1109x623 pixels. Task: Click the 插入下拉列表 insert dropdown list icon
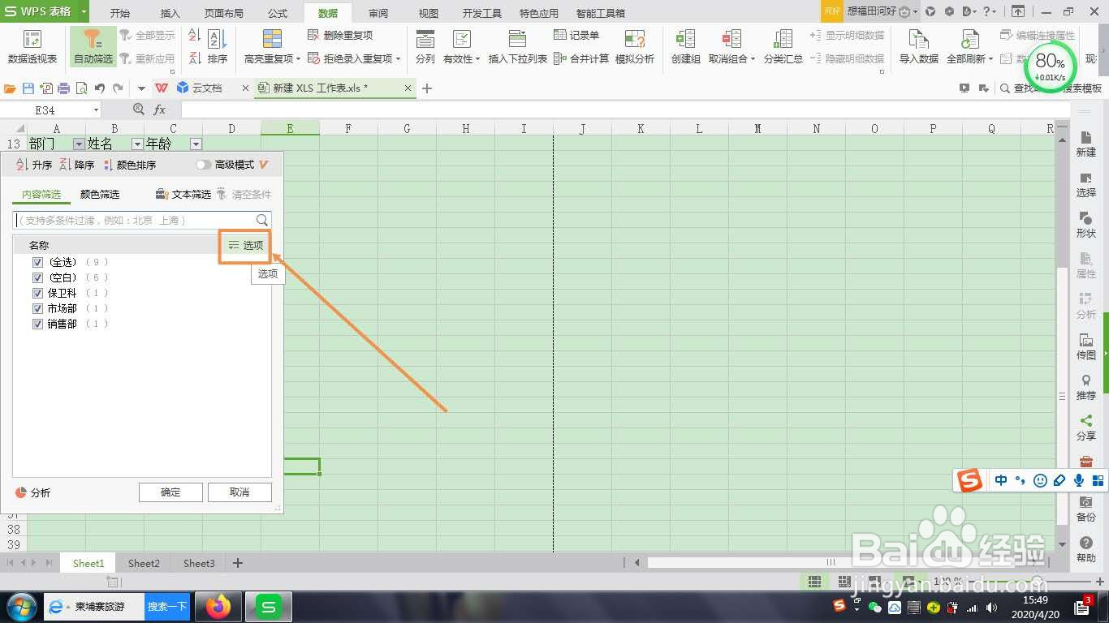pyautogui.click(x=517, y=40)
